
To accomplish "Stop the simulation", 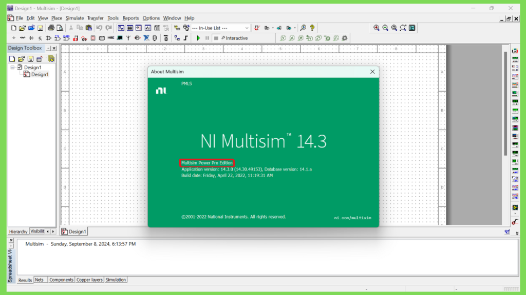I will tap(216, 38).
